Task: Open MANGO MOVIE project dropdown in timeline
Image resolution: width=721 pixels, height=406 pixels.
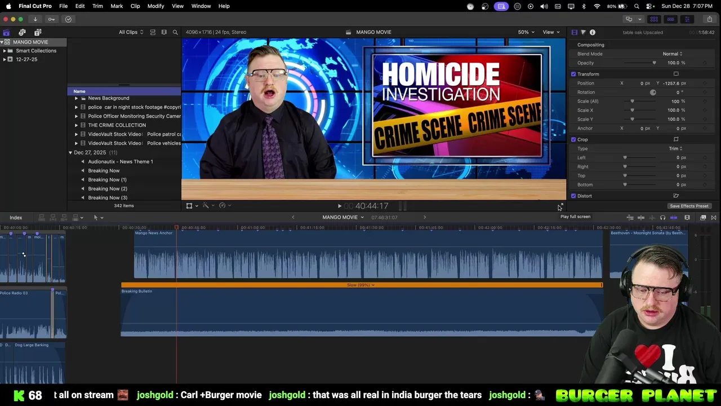Action: tap(343, 217)
